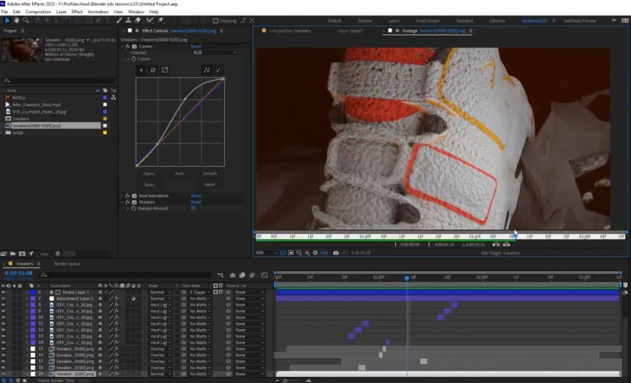Select the Selection arrow tool
Screen dimensions: 631x383
click(x=7, y=20)
